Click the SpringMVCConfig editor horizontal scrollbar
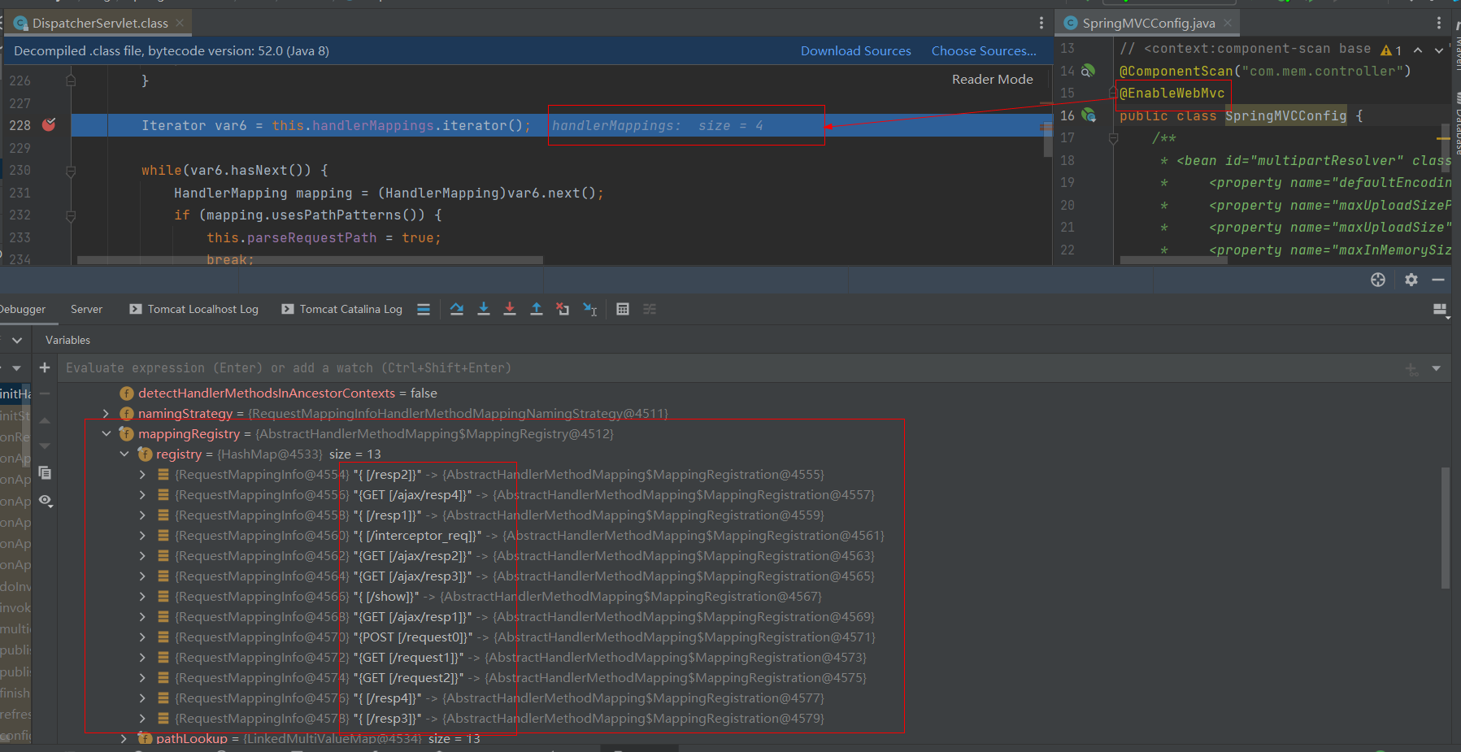Image resolution: width=1461 pixels, height=752 pixels. pyautogui.click(x=1173, y=260)
